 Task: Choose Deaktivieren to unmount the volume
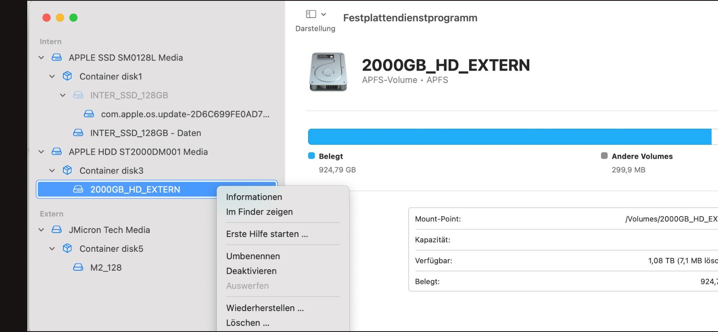click(251, 271)
